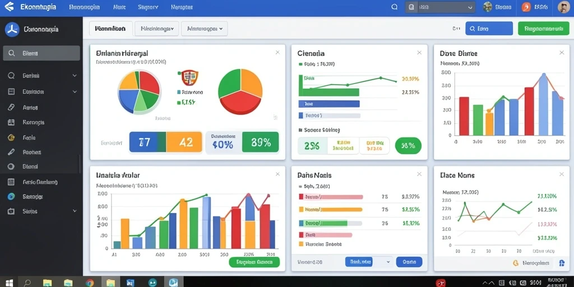Open the 'Aeio Deniang' sidebar item
This screenshot has height=287, width=574.
click(x=41, y=182)
